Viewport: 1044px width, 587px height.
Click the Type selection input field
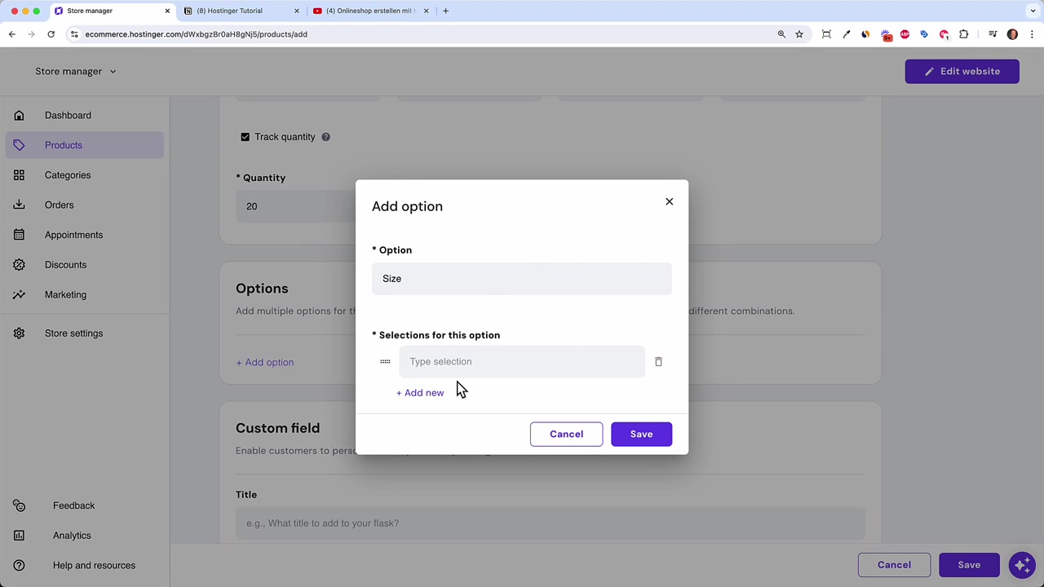click(522, 362)
